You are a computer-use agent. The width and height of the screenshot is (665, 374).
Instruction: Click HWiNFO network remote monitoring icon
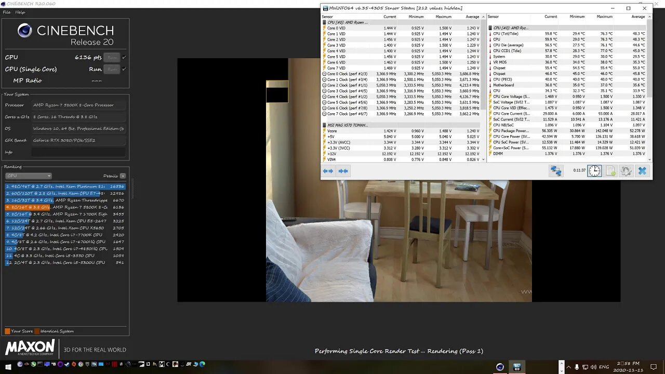(x=556, y=171)
